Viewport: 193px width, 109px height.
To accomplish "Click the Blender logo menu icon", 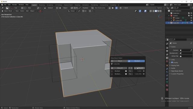I will (x=2, y=5).
